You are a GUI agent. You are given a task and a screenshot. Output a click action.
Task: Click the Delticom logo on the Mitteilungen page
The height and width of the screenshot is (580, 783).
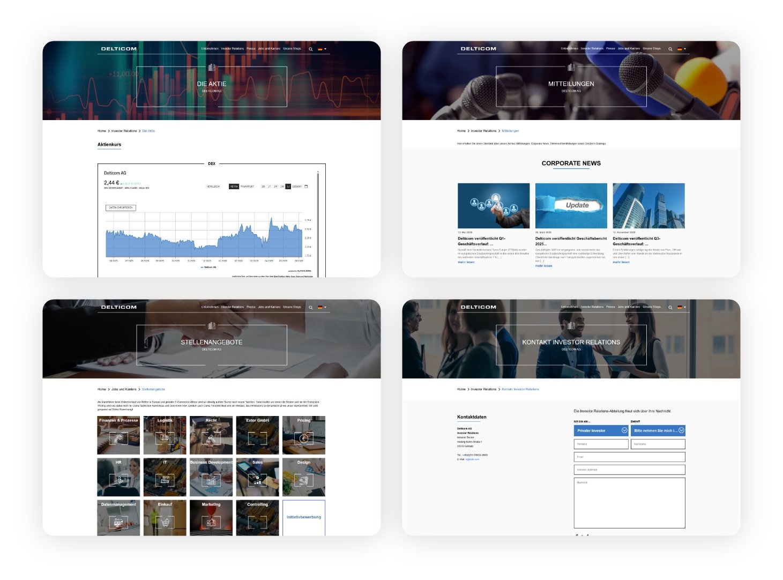[x=478, y=49]
